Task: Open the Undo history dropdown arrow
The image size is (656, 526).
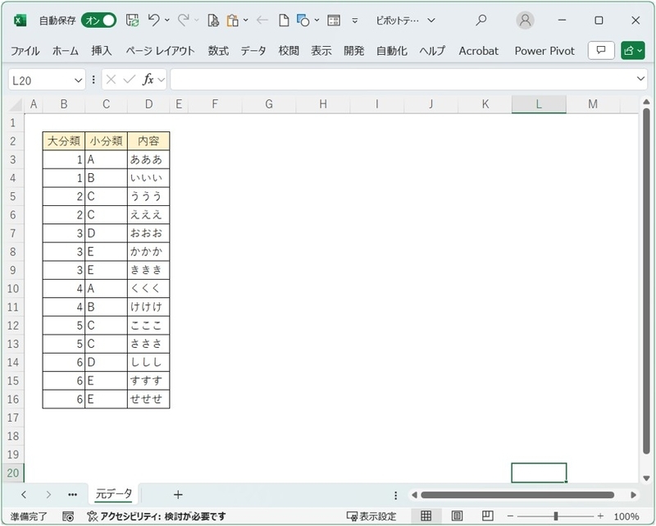Action: click(167, 20)
